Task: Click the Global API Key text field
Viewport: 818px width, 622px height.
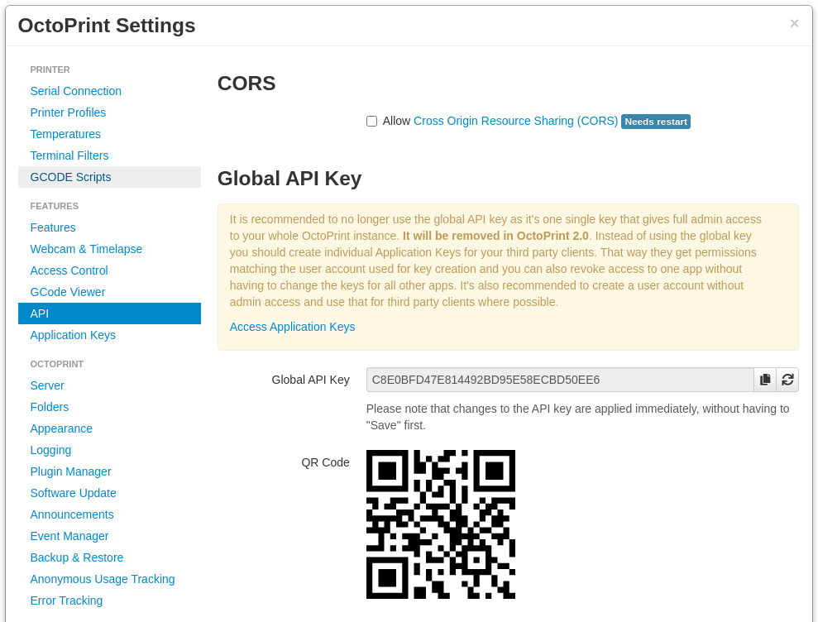Action: [x=559, y=380]
